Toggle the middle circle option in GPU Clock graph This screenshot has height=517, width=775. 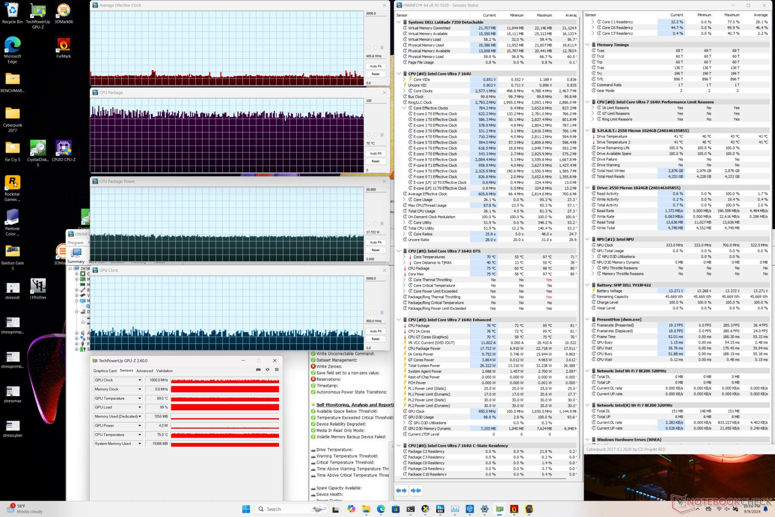(x=375, y=312)
